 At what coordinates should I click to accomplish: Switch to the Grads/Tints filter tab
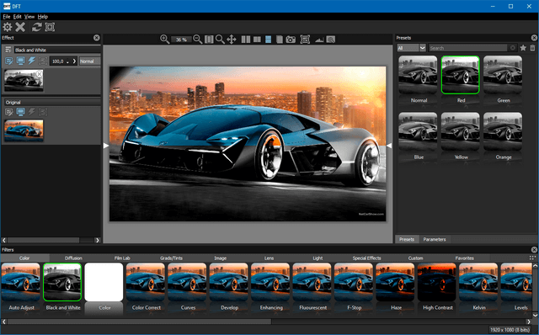click(x=171, y=258)
